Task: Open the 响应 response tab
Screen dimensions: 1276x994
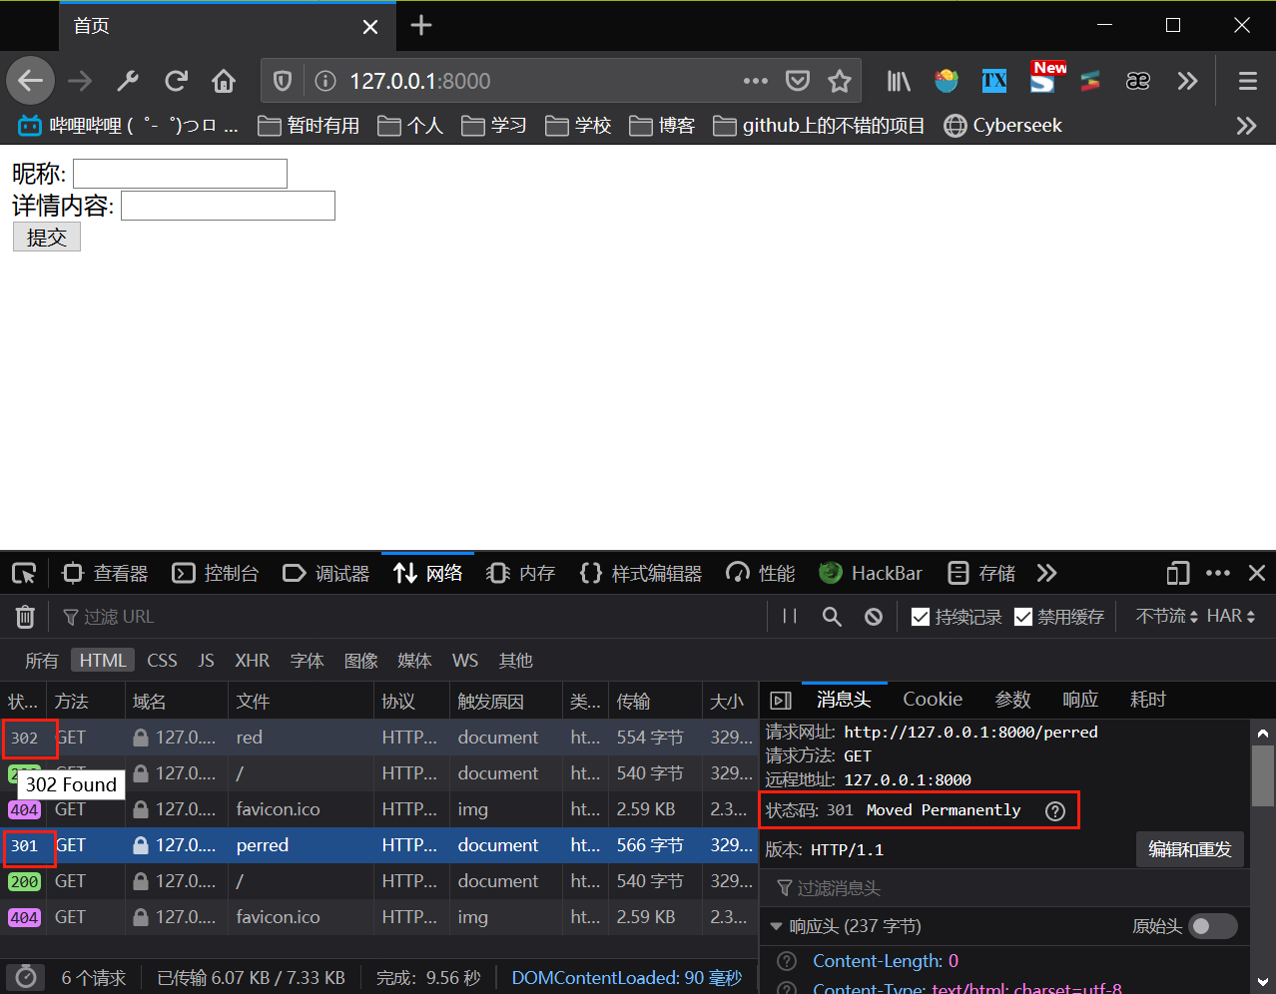Action: coord(1080,700)
